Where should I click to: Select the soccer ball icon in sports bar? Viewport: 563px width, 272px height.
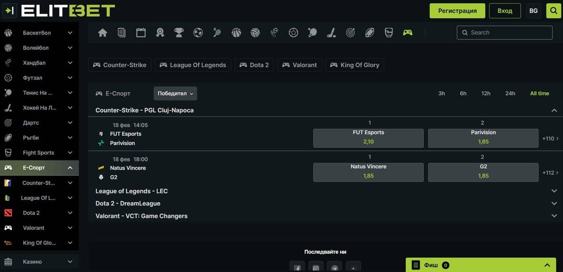click(198, 32)
